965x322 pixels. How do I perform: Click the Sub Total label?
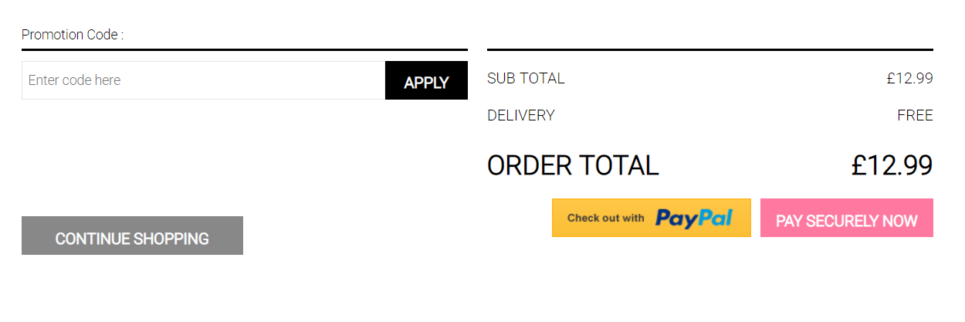[x=526, y=78]
